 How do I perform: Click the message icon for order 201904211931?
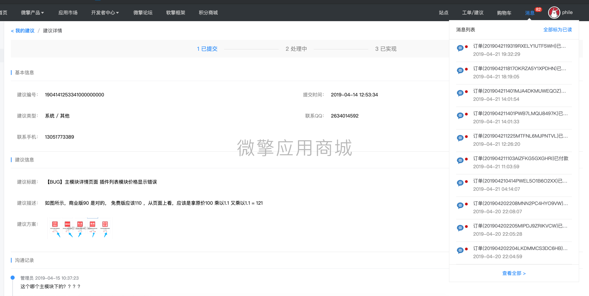[460, 48]
